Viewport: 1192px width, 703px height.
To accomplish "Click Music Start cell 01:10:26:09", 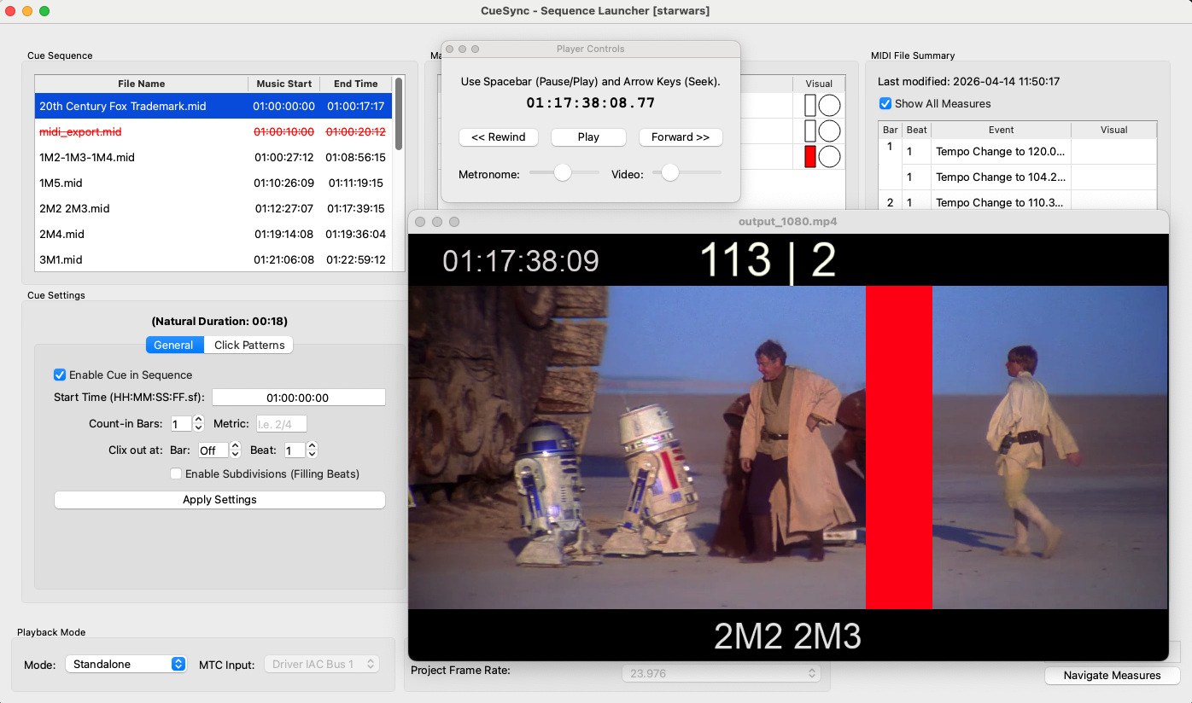I will [284, 183].
